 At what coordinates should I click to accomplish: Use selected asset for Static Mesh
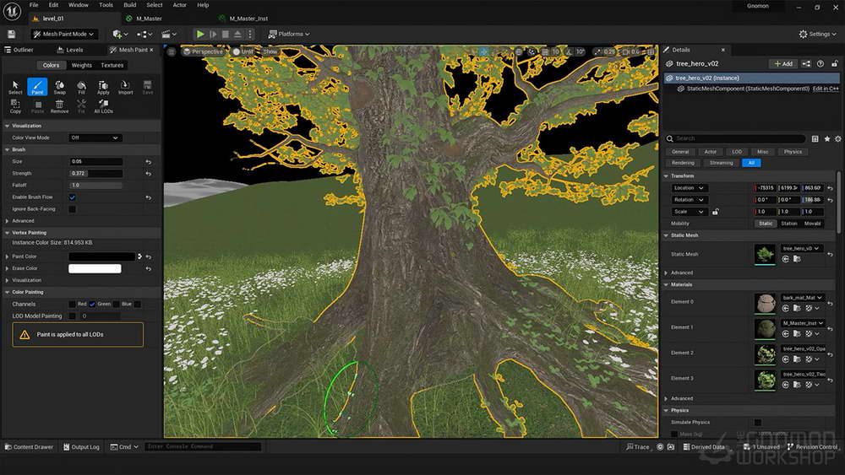click(785, 259)
